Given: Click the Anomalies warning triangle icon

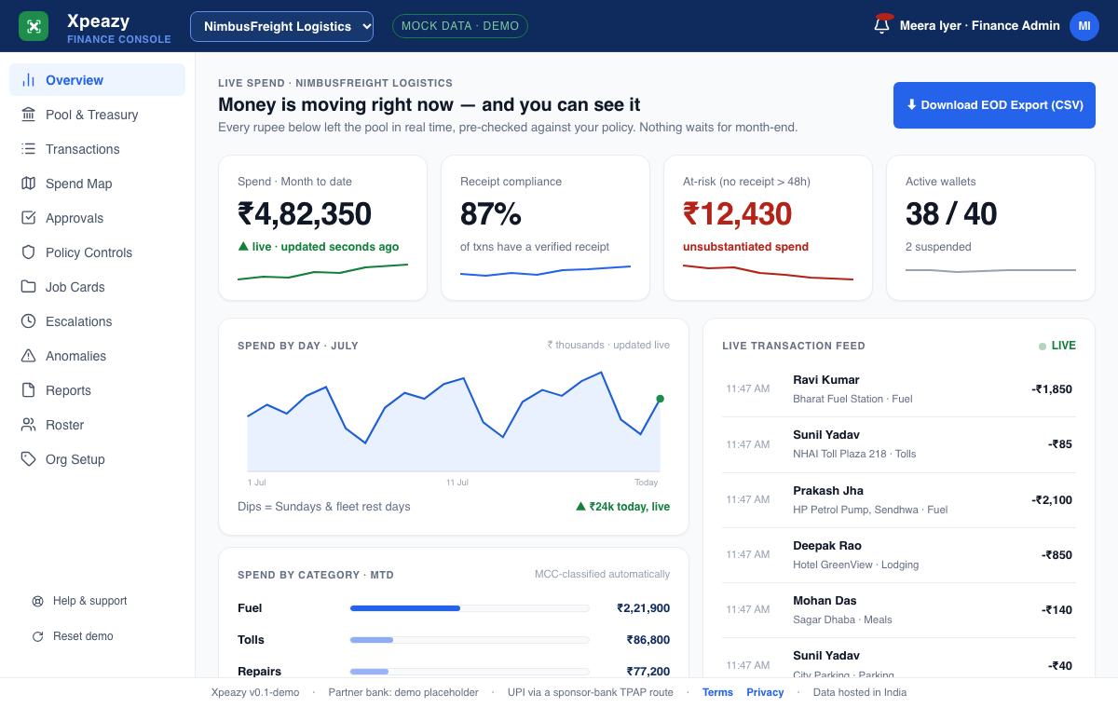Looking at the screenshot, I should click(29, 356).
